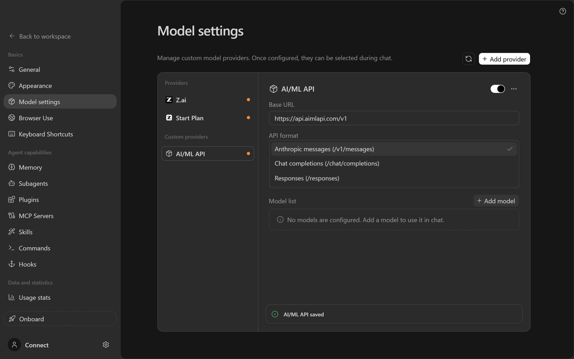Click the Browser Use globe icon
The image size is (574, 359).
pyautogui.click(x=12, y=118)
